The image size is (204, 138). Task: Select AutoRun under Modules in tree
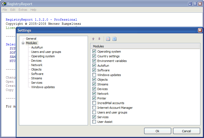click(37, 47)
